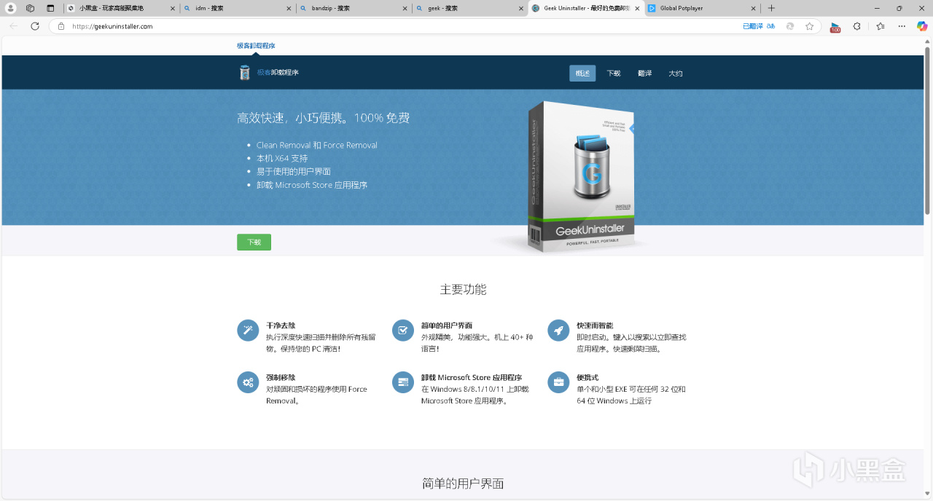Viewport: 933px width, 501px height.
Task: Click the page refresh icon
Action: tap(34, 25)
